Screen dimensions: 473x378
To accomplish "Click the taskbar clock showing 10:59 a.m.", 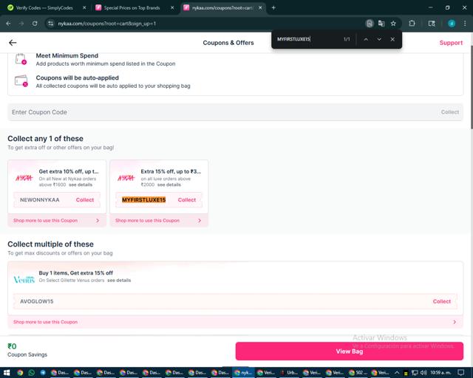I will [441, 373].
